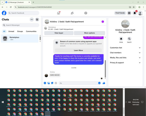The width and height of the screenshot is (146, 116).
Task: Open the Windows notification center icon
Action: (x=142, y=102)
